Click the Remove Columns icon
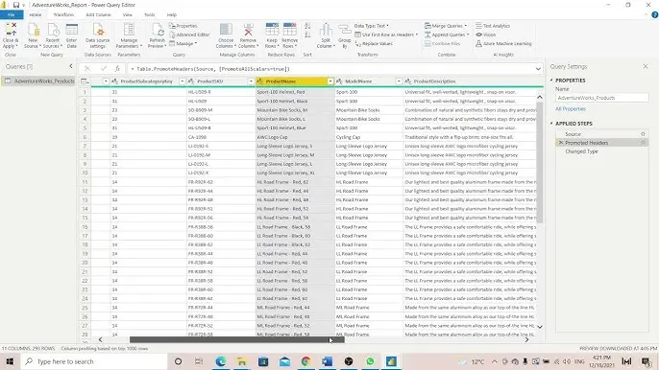This screenshot has width=659, height=370. tap(248, 31)
